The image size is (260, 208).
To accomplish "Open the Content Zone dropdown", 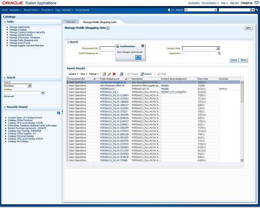I will pyautogui.click(x=218, y=48).
